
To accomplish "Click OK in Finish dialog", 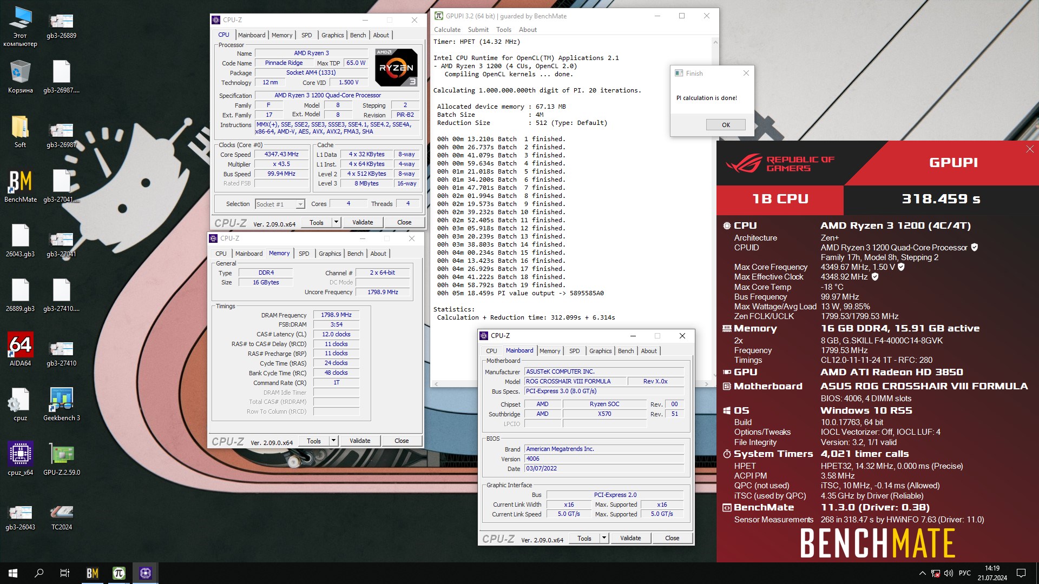I will pyautogui.click(x=726, y=125).
